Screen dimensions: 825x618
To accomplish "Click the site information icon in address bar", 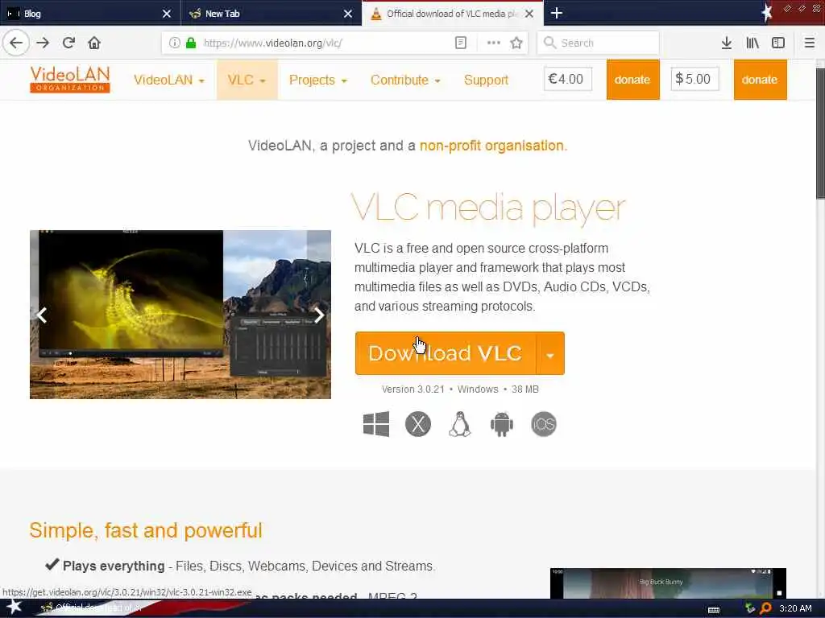I will [174, 43].
